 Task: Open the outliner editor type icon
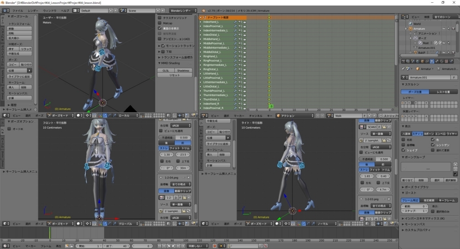405,17
